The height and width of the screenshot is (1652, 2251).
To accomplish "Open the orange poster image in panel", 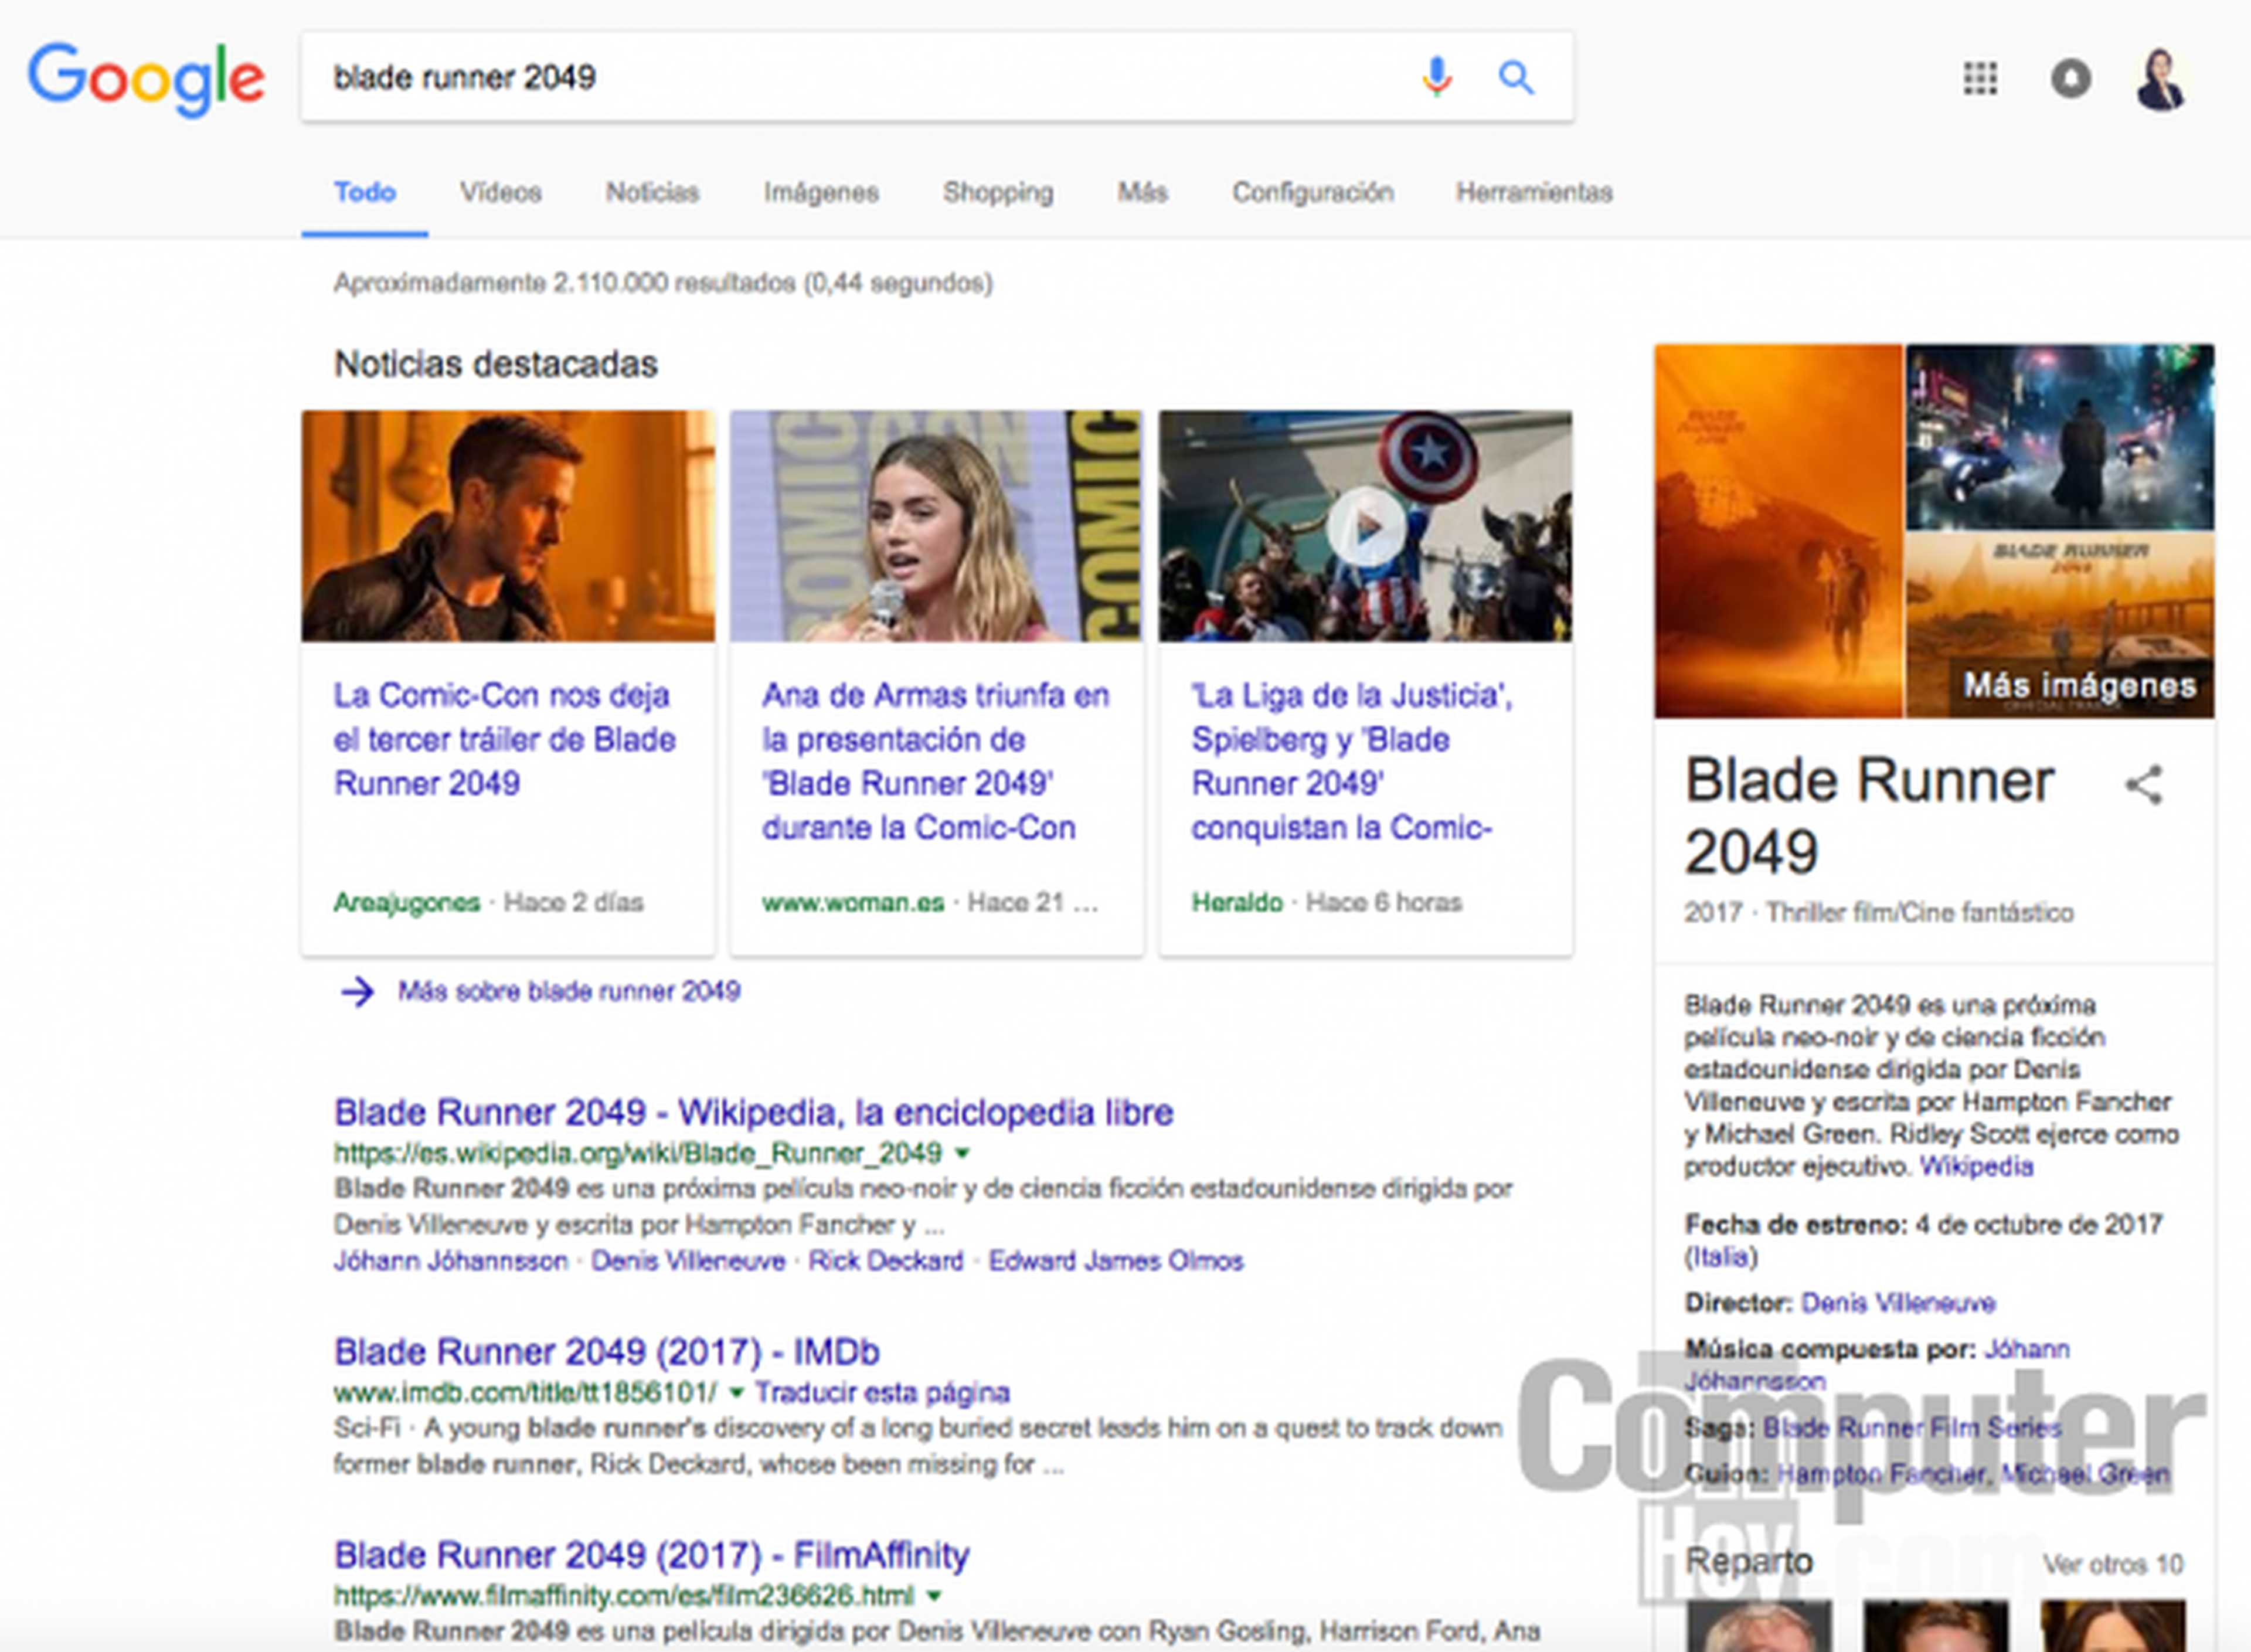I will click(x=1778, y=531).
